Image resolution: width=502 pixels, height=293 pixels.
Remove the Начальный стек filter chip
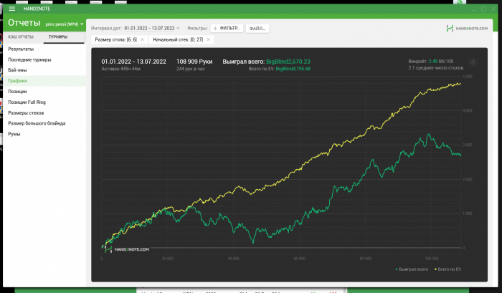[x=209, y=39]
